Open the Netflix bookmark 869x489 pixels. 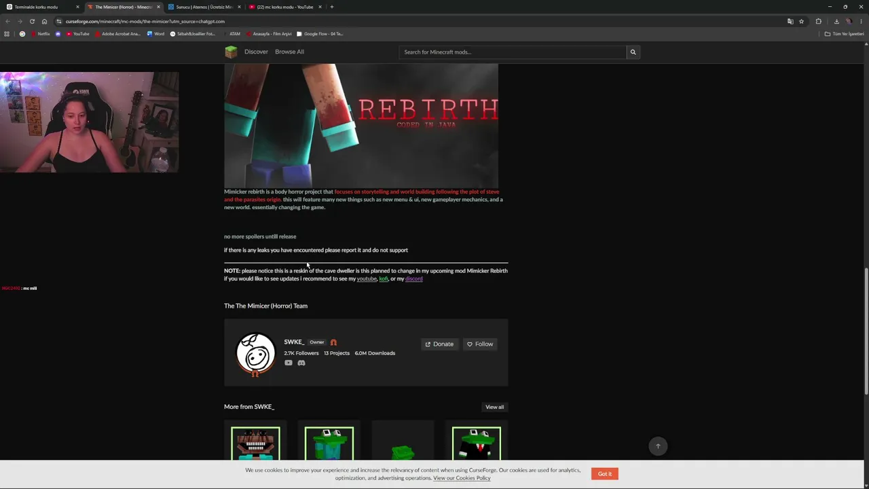tap(39, 34)
